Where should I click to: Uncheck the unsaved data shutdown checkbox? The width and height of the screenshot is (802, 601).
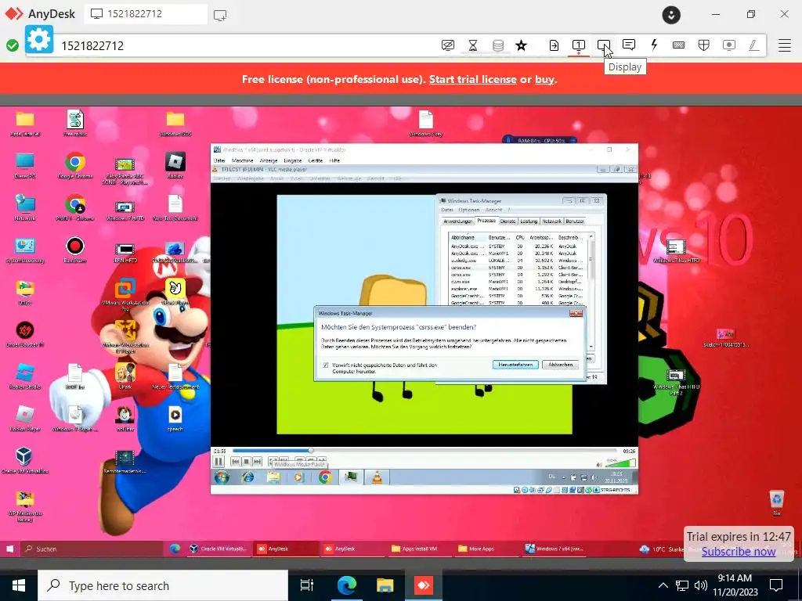pos(326,365)
